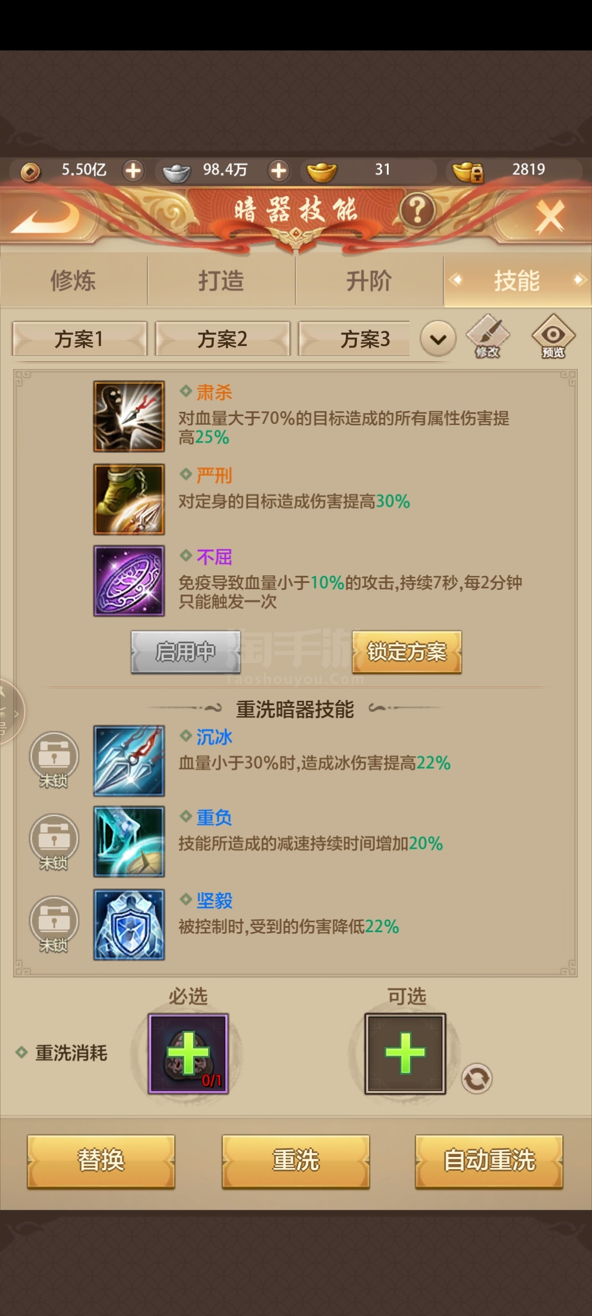This screenshot has width=592, height=1316.
Task: Click the 锁定方案 button
Action: click(407, 652)
